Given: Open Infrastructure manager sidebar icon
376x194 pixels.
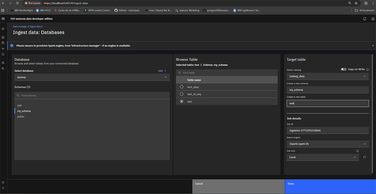Looking at the screenshot, I should coord(3,37).
